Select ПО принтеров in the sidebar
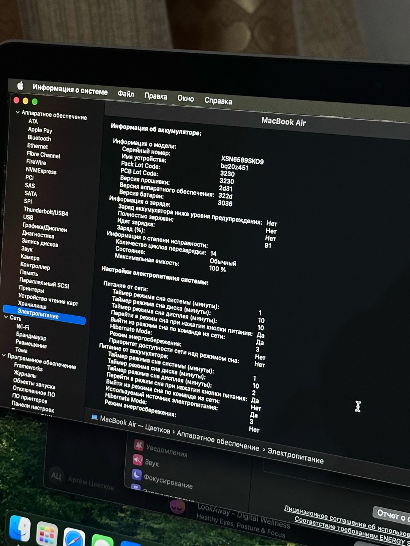Viewport: 410px width, 546px height. tap(30, 398)
